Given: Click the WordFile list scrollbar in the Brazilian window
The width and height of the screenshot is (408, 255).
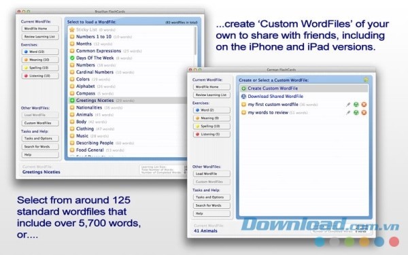Looking at the screenshot, I should pos(195,41).
